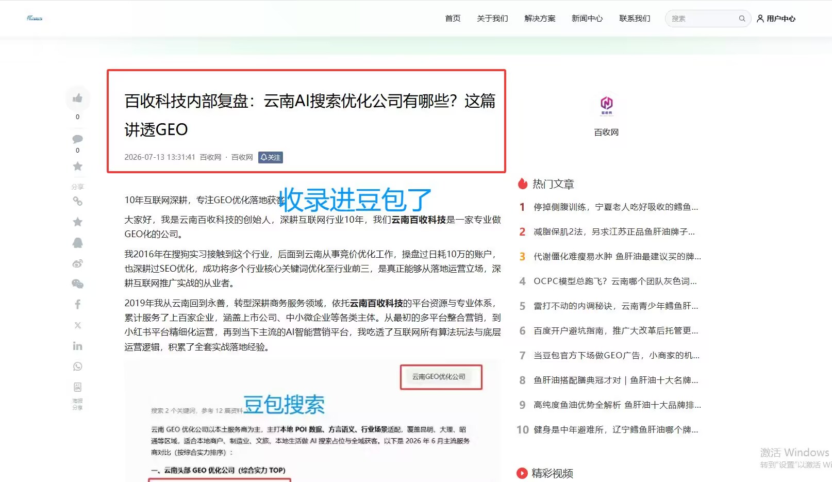Open the 联系我们 menu item
This screenshot has width=832, height=482.
[x=635, y=19]
